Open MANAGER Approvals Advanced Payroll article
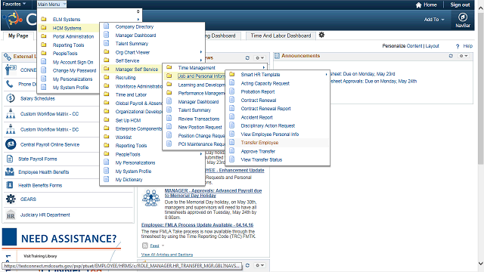Image resolution: width=484 pixels, height=272 pixels. click(213, 193)
